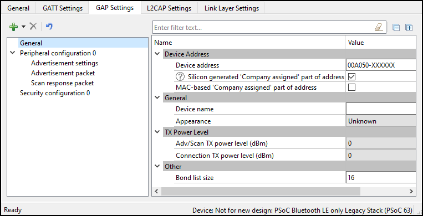This screenshot has width=423, height=216.
Task: Click the scrollbar left arrow
Action: click(156, 191)
